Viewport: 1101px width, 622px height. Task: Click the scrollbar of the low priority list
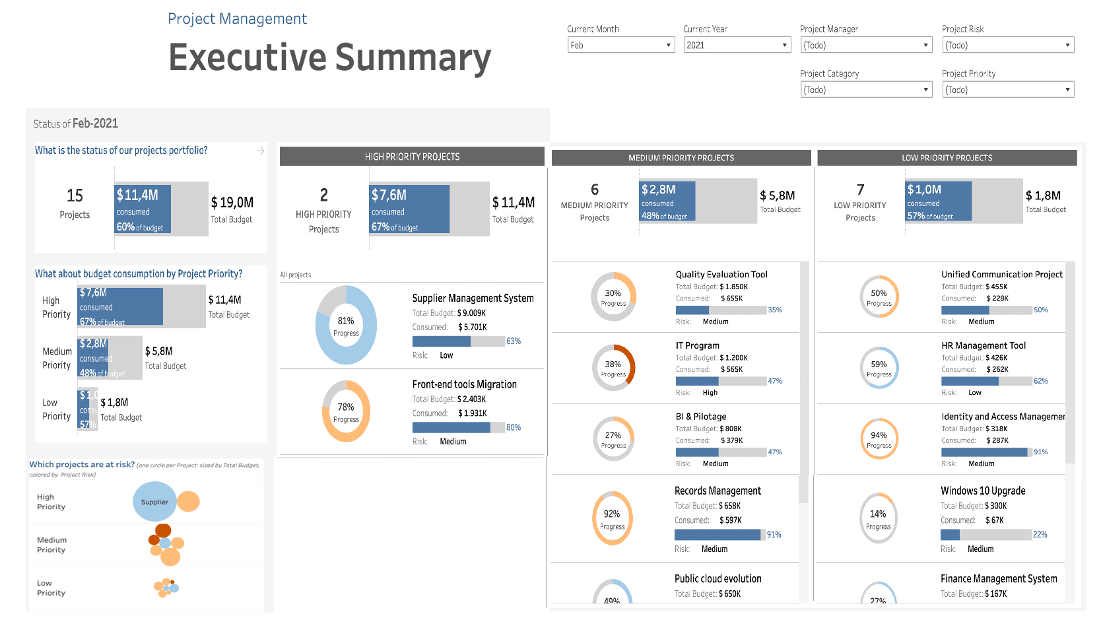pyautogui.click(x=1070, y=363)
